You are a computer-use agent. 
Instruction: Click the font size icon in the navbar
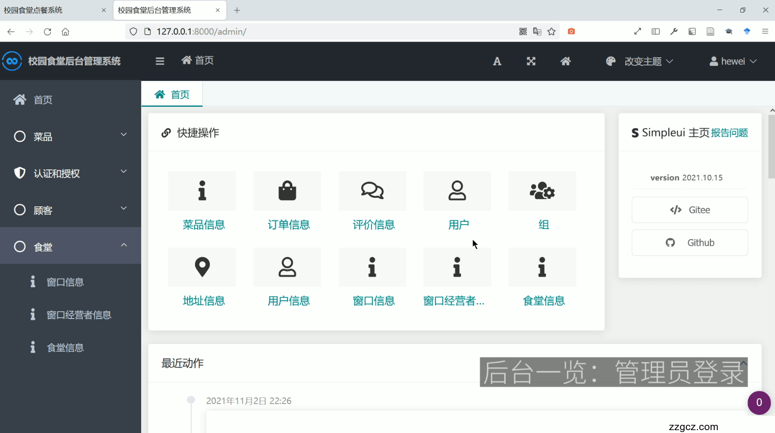497,61
